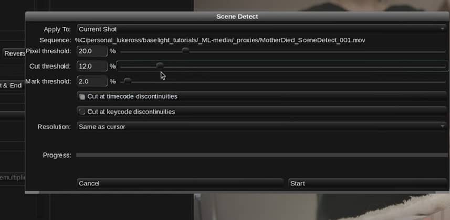450x220 pixels.
Task: Expand the Resolution dropdown arrow
Action: pyautogui.click(x=442, y=126)
